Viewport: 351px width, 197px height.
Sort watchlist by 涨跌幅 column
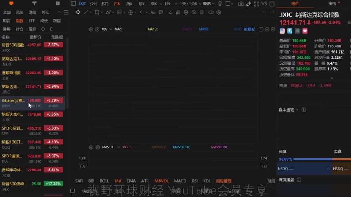(57, 37)
